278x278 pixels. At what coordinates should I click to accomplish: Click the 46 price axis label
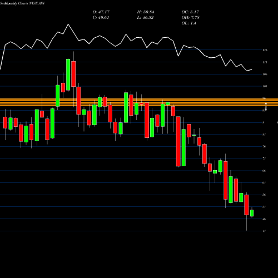[264, 219]
